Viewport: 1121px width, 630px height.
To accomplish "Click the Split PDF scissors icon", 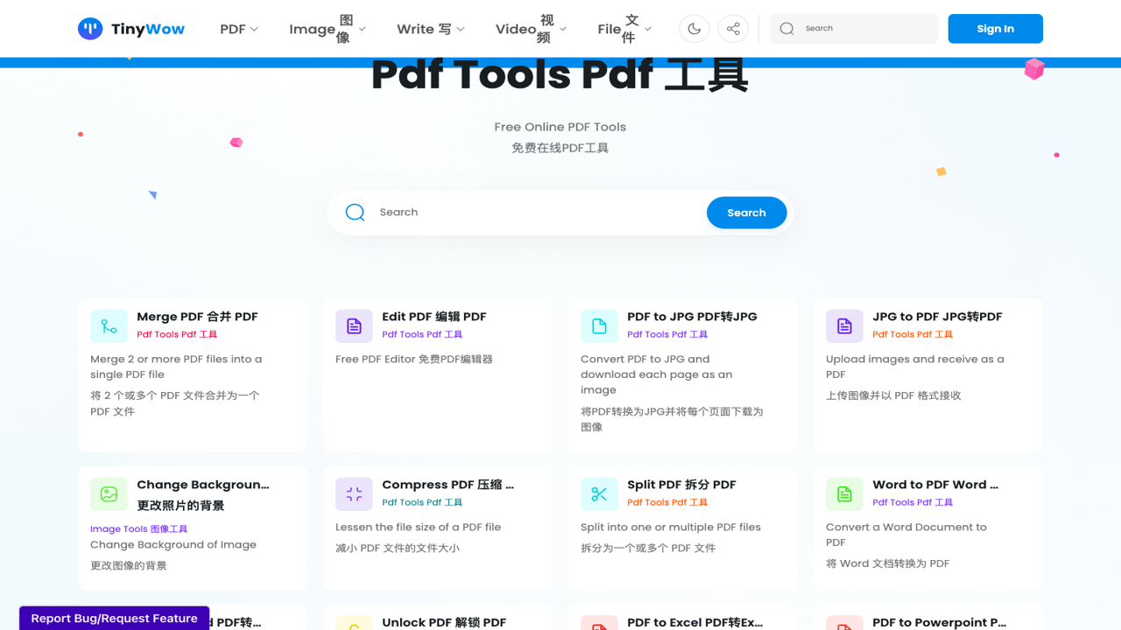I will coord(599,494).
